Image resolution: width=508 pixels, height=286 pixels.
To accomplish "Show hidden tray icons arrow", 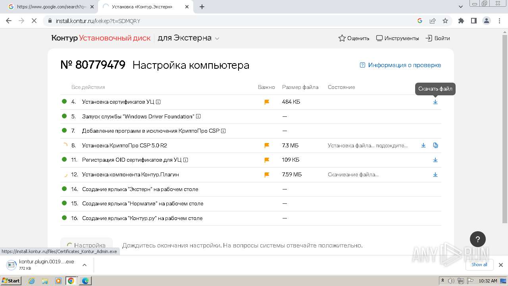I will 443,281.
